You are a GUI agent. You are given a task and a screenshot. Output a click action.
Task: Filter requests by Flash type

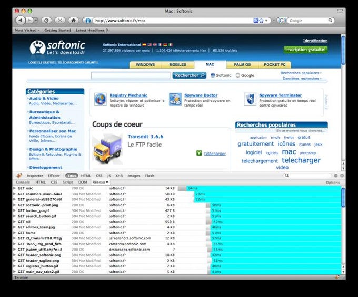150,176
